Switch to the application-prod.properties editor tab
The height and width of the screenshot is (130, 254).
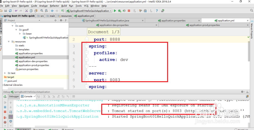click(204, 25)
